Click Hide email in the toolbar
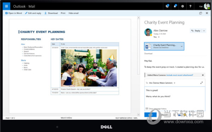 [73, 13]
